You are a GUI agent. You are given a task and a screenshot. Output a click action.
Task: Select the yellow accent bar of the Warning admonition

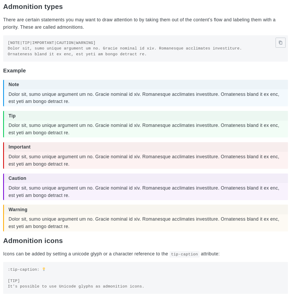coord(3,218)
